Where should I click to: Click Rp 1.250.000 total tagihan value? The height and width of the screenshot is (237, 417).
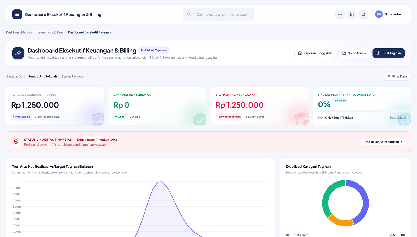pyautogui.click(x=35, y=105)
